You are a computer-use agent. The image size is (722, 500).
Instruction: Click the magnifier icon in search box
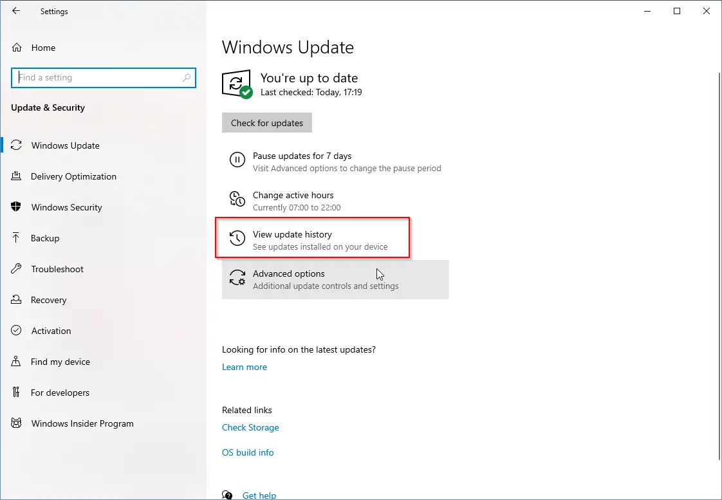pos(187,77)
